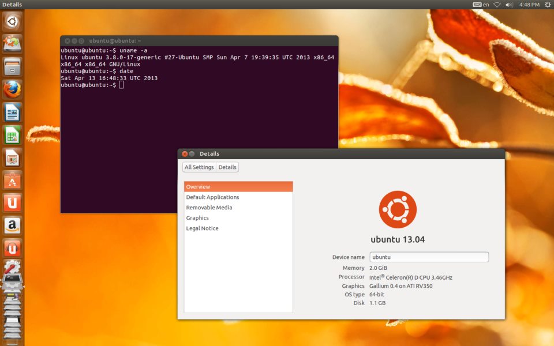
Task: Click the Terminal window title 'ubuntu@ubuntu: ~'
Action: (115, 40)
